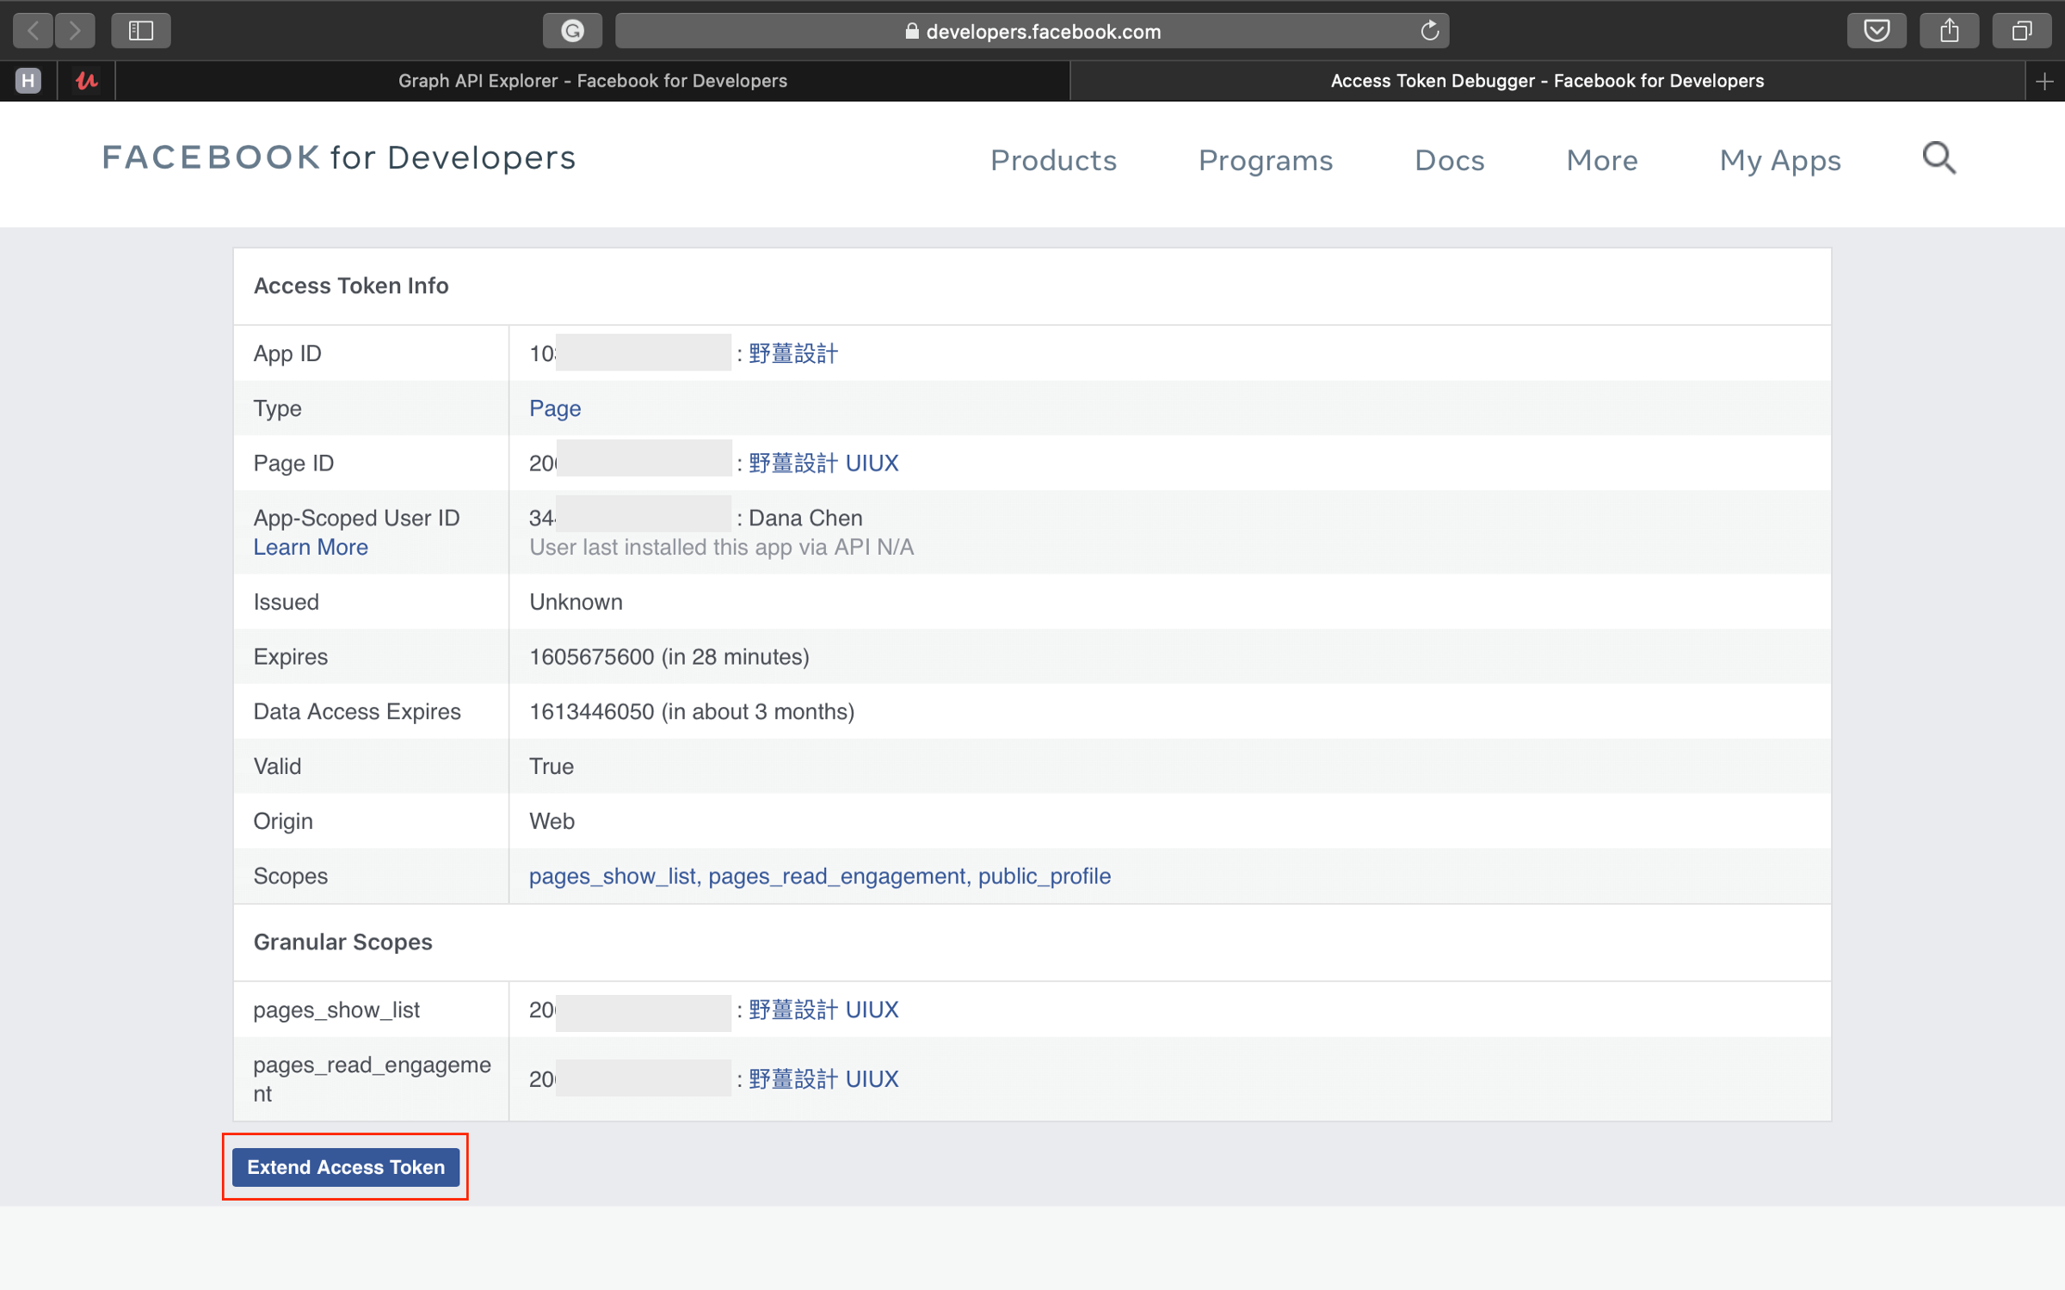Image resolution: width=2065 pixels, height=1290 pixels.
Task: Show the tab overview icon
Action: [2021, 31]
